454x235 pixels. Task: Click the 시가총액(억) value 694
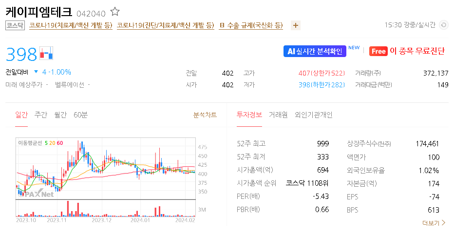click(323, 170)
